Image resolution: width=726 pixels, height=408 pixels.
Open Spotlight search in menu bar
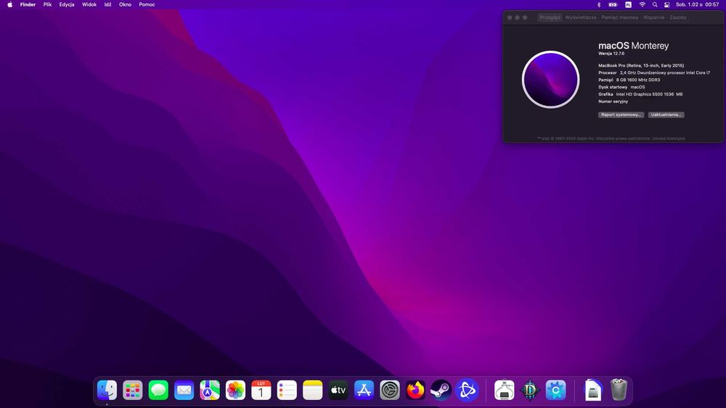[655, 4]
